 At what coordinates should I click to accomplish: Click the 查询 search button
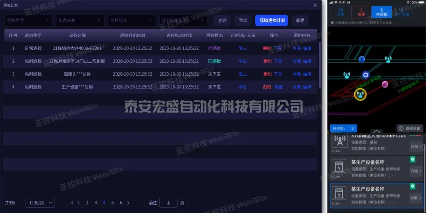click(222, 21)
